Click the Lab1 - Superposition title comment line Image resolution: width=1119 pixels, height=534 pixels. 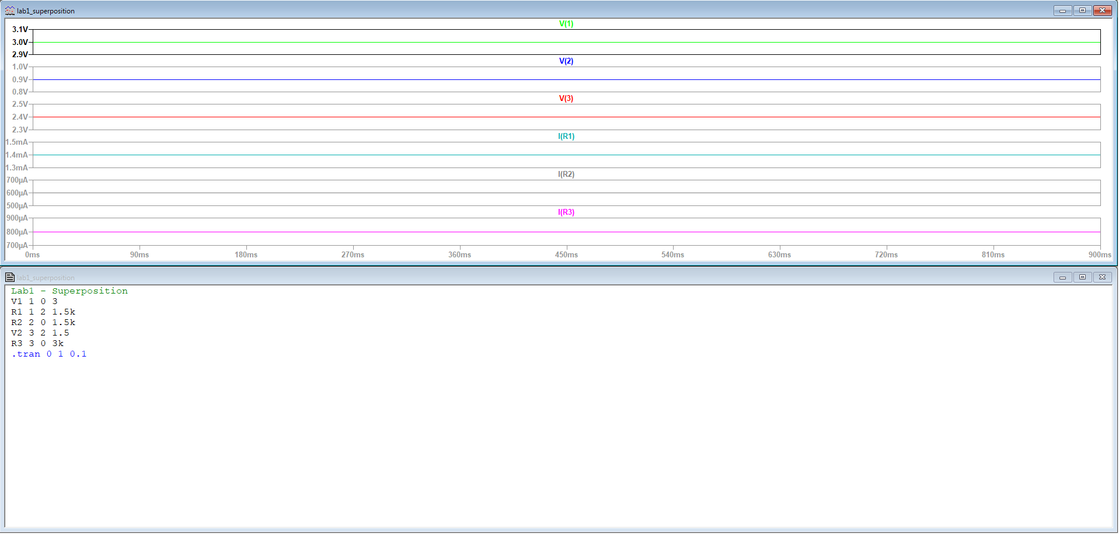point(69,291)
